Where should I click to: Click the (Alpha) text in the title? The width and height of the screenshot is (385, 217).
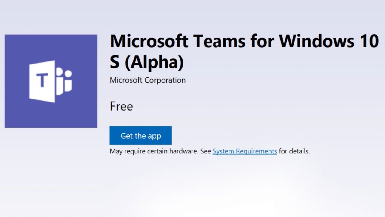coord(154,62)
